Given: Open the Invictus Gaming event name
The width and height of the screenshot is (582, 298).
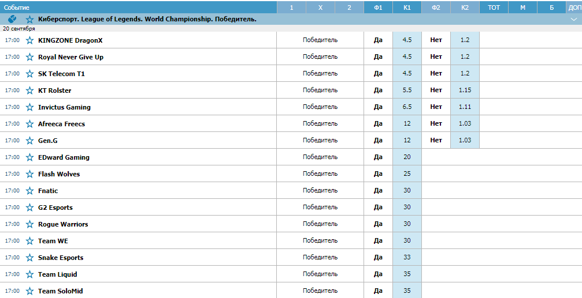Looking at the screenshot, I should click(64, 107).
